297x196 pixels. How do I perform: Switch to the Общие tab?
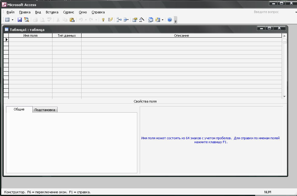pos(19,109)
